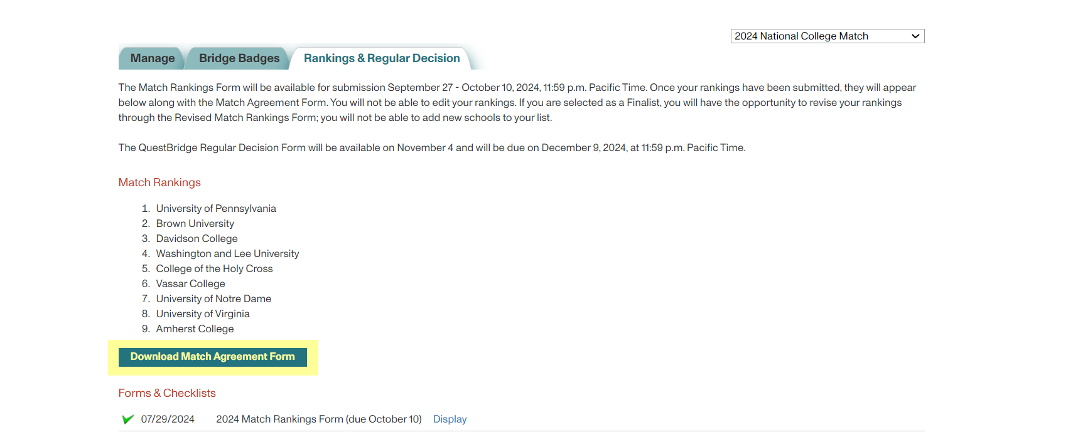Click Amherst College in the rankings list
Image resolution: width=1078 pixels, height=447 pixels.
(195, 329)
